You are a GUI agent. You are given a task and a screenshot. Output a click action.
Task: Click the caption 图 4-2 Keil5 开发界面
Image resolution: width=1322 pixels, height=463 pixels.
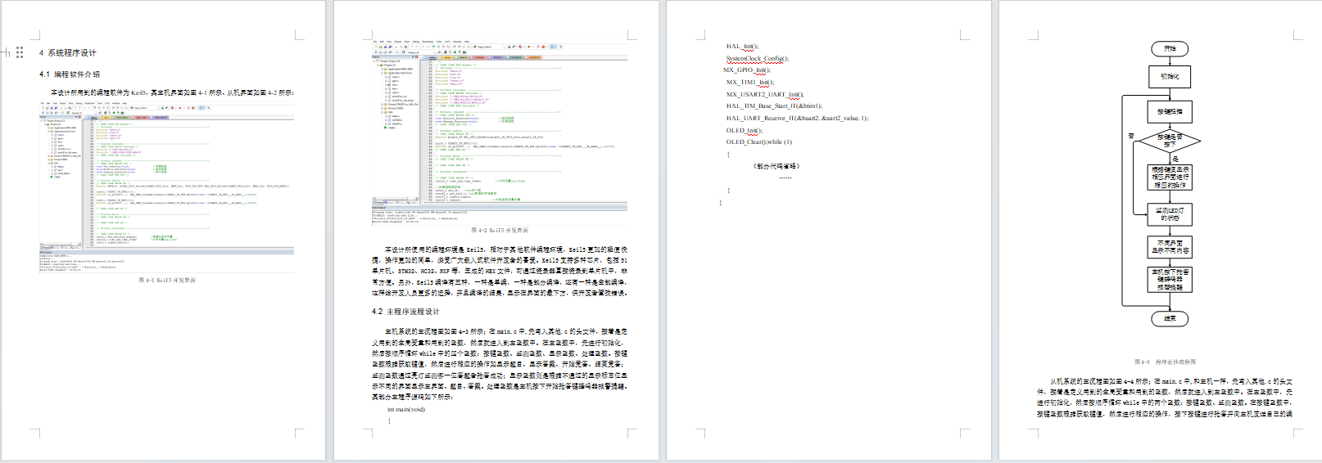[500, 231]
